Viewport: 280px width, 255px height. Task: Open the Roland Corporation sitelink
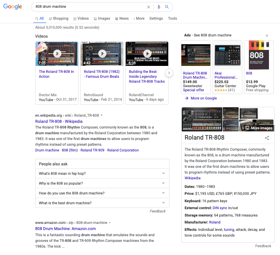tap(123, 150)
